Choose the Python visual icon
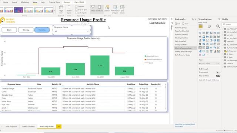 [215, 48]
